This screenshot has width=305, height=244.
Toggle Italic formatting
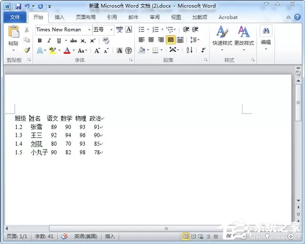point(49,41)
